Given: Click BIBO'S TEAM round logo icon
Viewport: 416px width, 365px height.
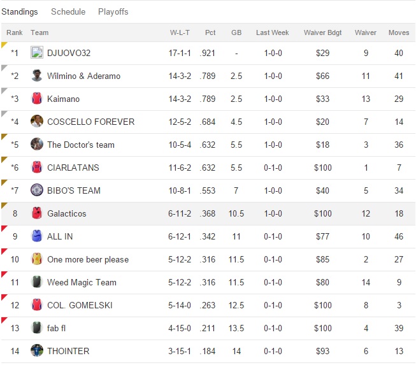Looking at the screenshot, I should coord(36,190).
